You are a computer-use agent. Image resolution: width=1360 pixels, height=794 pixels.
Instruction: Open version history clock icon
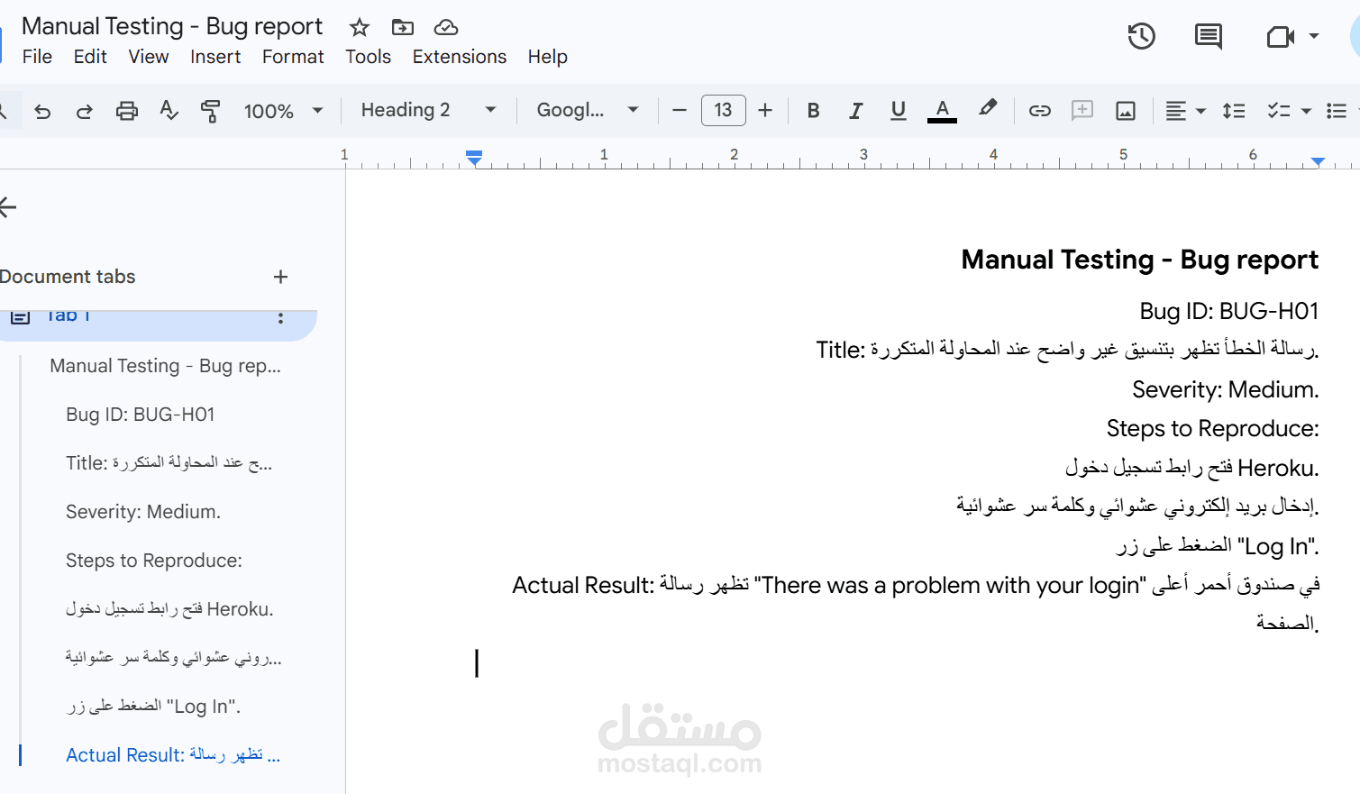(x=1141, y=36)
